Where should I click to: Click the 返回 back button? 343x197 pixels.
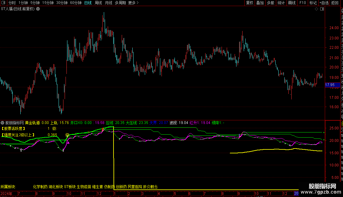pos(335,3)
